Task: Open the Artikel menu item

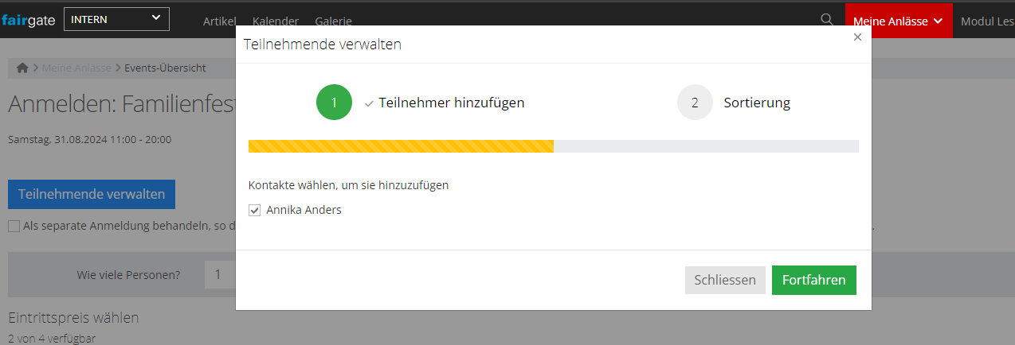Action: [x=220, y=21]
